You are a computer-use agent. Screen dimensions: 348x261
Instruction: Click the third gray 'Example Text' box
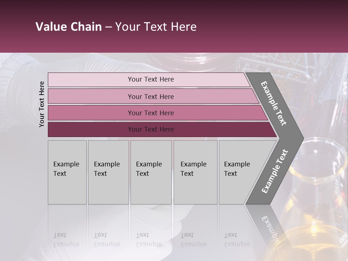(151, 172)
